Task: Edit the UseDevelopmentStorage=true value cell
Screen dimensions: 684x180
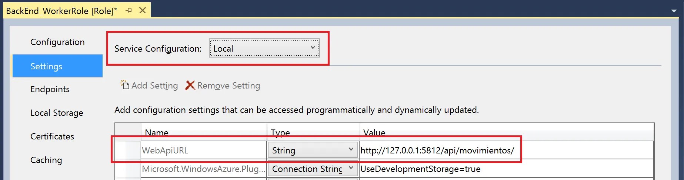Action: coord(506,169)
